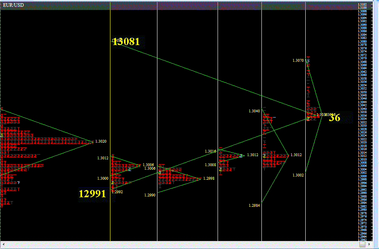This screenshot has height=249, width=379.
Task: Click the yellow 1.3070 chart label
Action: click(x=298, y=61)
